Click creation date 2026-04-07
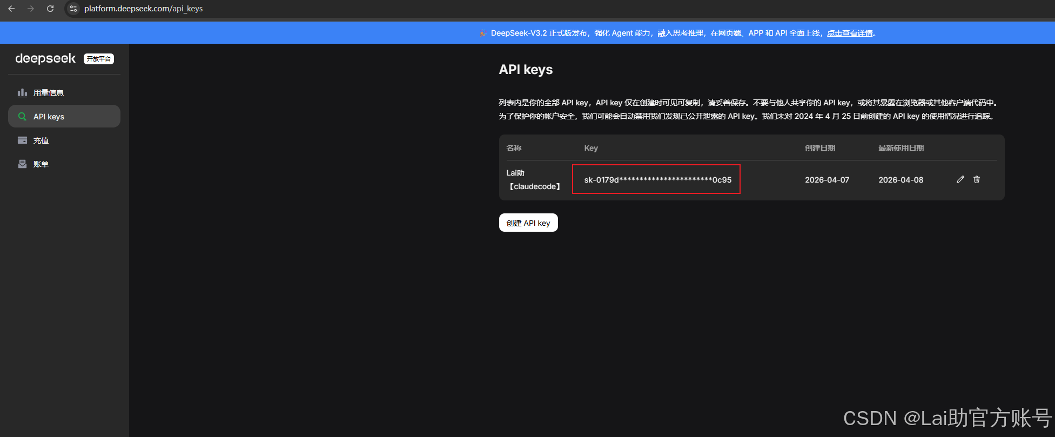Image resolution: width=1055 pixels, height=437 pixels. click(x=827, y=180)
